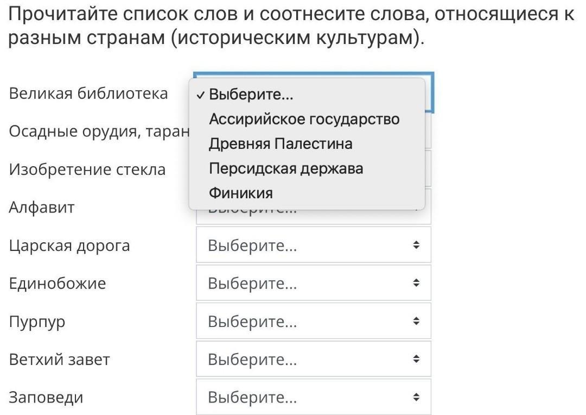Open the dropdown next to 'Единобожие'
Image resolution: width=586 pixels, height=415 pixels.
313,284
